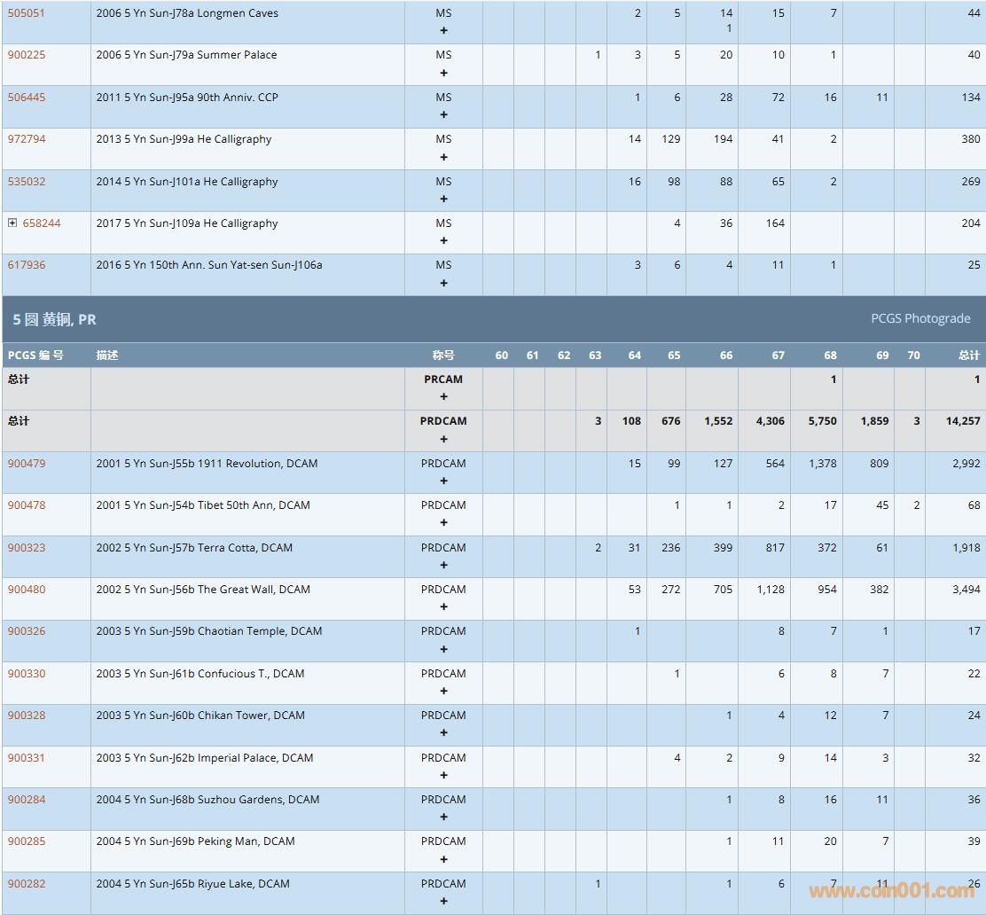Expand the 658244 row tree icon
Screen dimensions: 986x915
click(x=12, y=223)
